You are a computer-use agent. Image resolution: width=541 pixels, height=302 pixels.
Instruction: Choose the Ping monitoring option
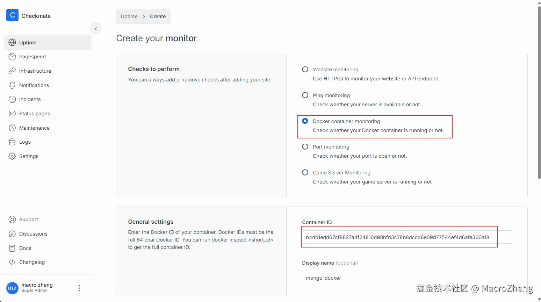tap(305, 95)
